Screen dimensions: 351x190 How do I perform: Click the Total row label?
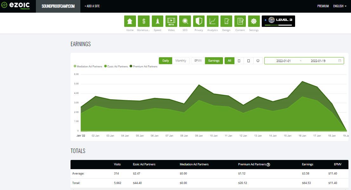pos(76,183)
